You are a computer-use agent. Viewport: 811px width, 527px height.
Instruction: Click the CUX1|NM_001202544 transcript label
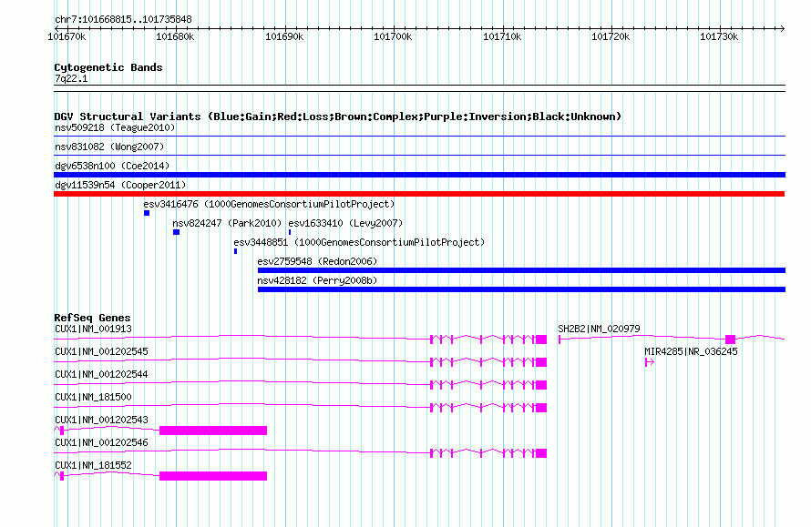pyautogui.click(x=101, y=374)
